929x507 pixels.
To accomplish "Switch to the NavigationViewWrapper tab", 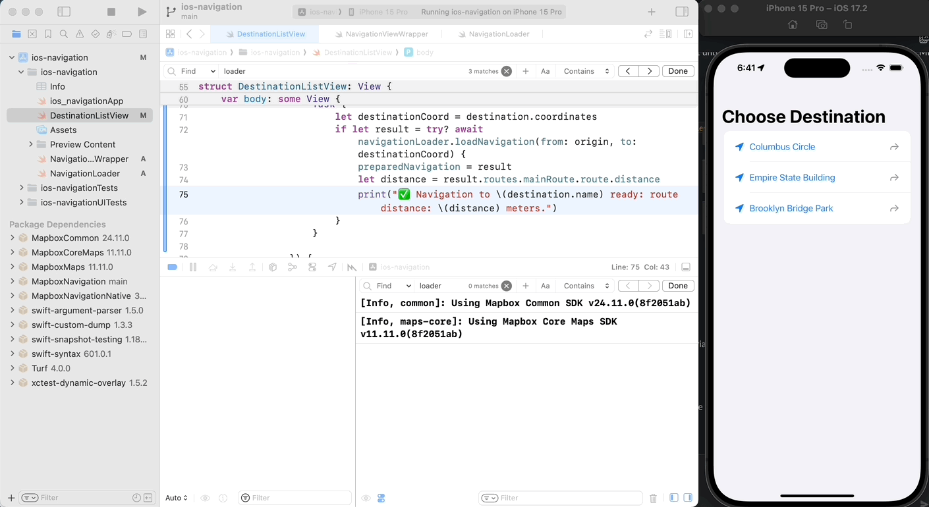I will [x=386, y=34].
